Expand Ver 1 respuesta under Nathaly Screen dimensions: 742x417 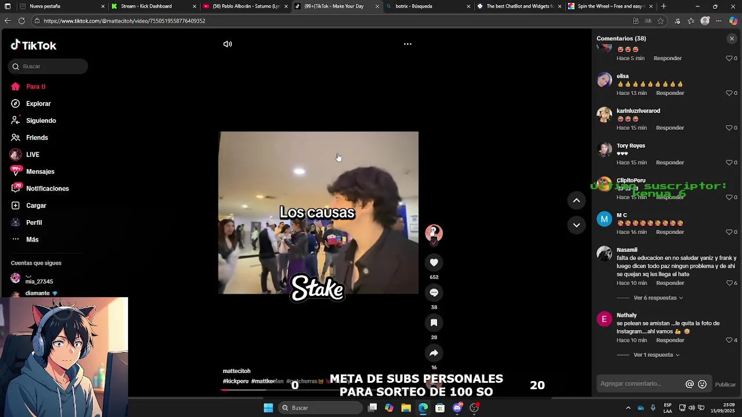pos(656,355)
